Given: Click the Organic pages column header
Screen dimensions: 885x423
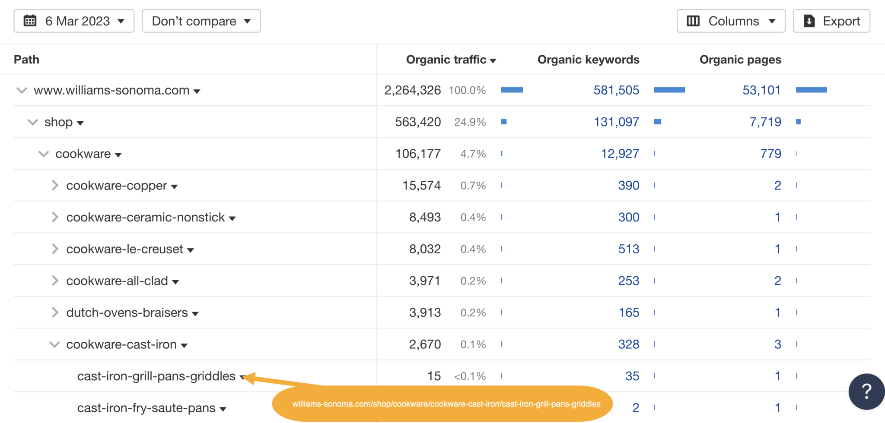Looking at the screenshot, I should click(740, 60).
